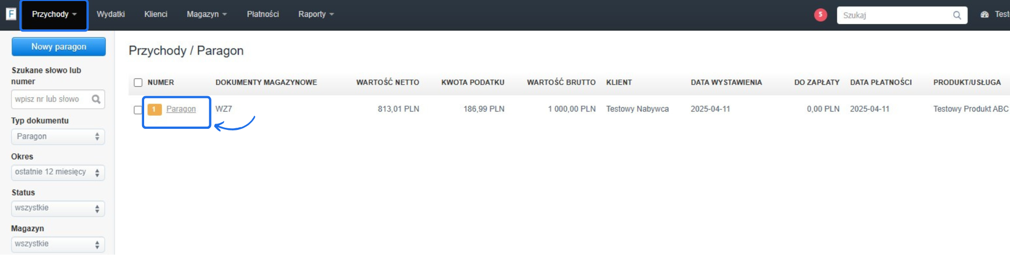Image resolution: width=1010 pixels, height=255 pixels.
Task: Sort by the WARTOŚĆ NETTO column header
Action: (x=388, y=83)
